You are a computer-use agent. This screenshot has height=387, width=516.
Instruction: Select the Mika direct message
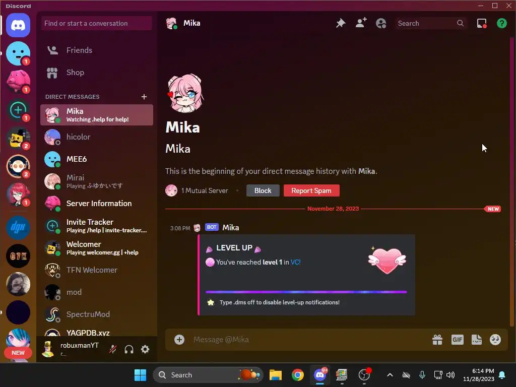(x=97, y=115)
